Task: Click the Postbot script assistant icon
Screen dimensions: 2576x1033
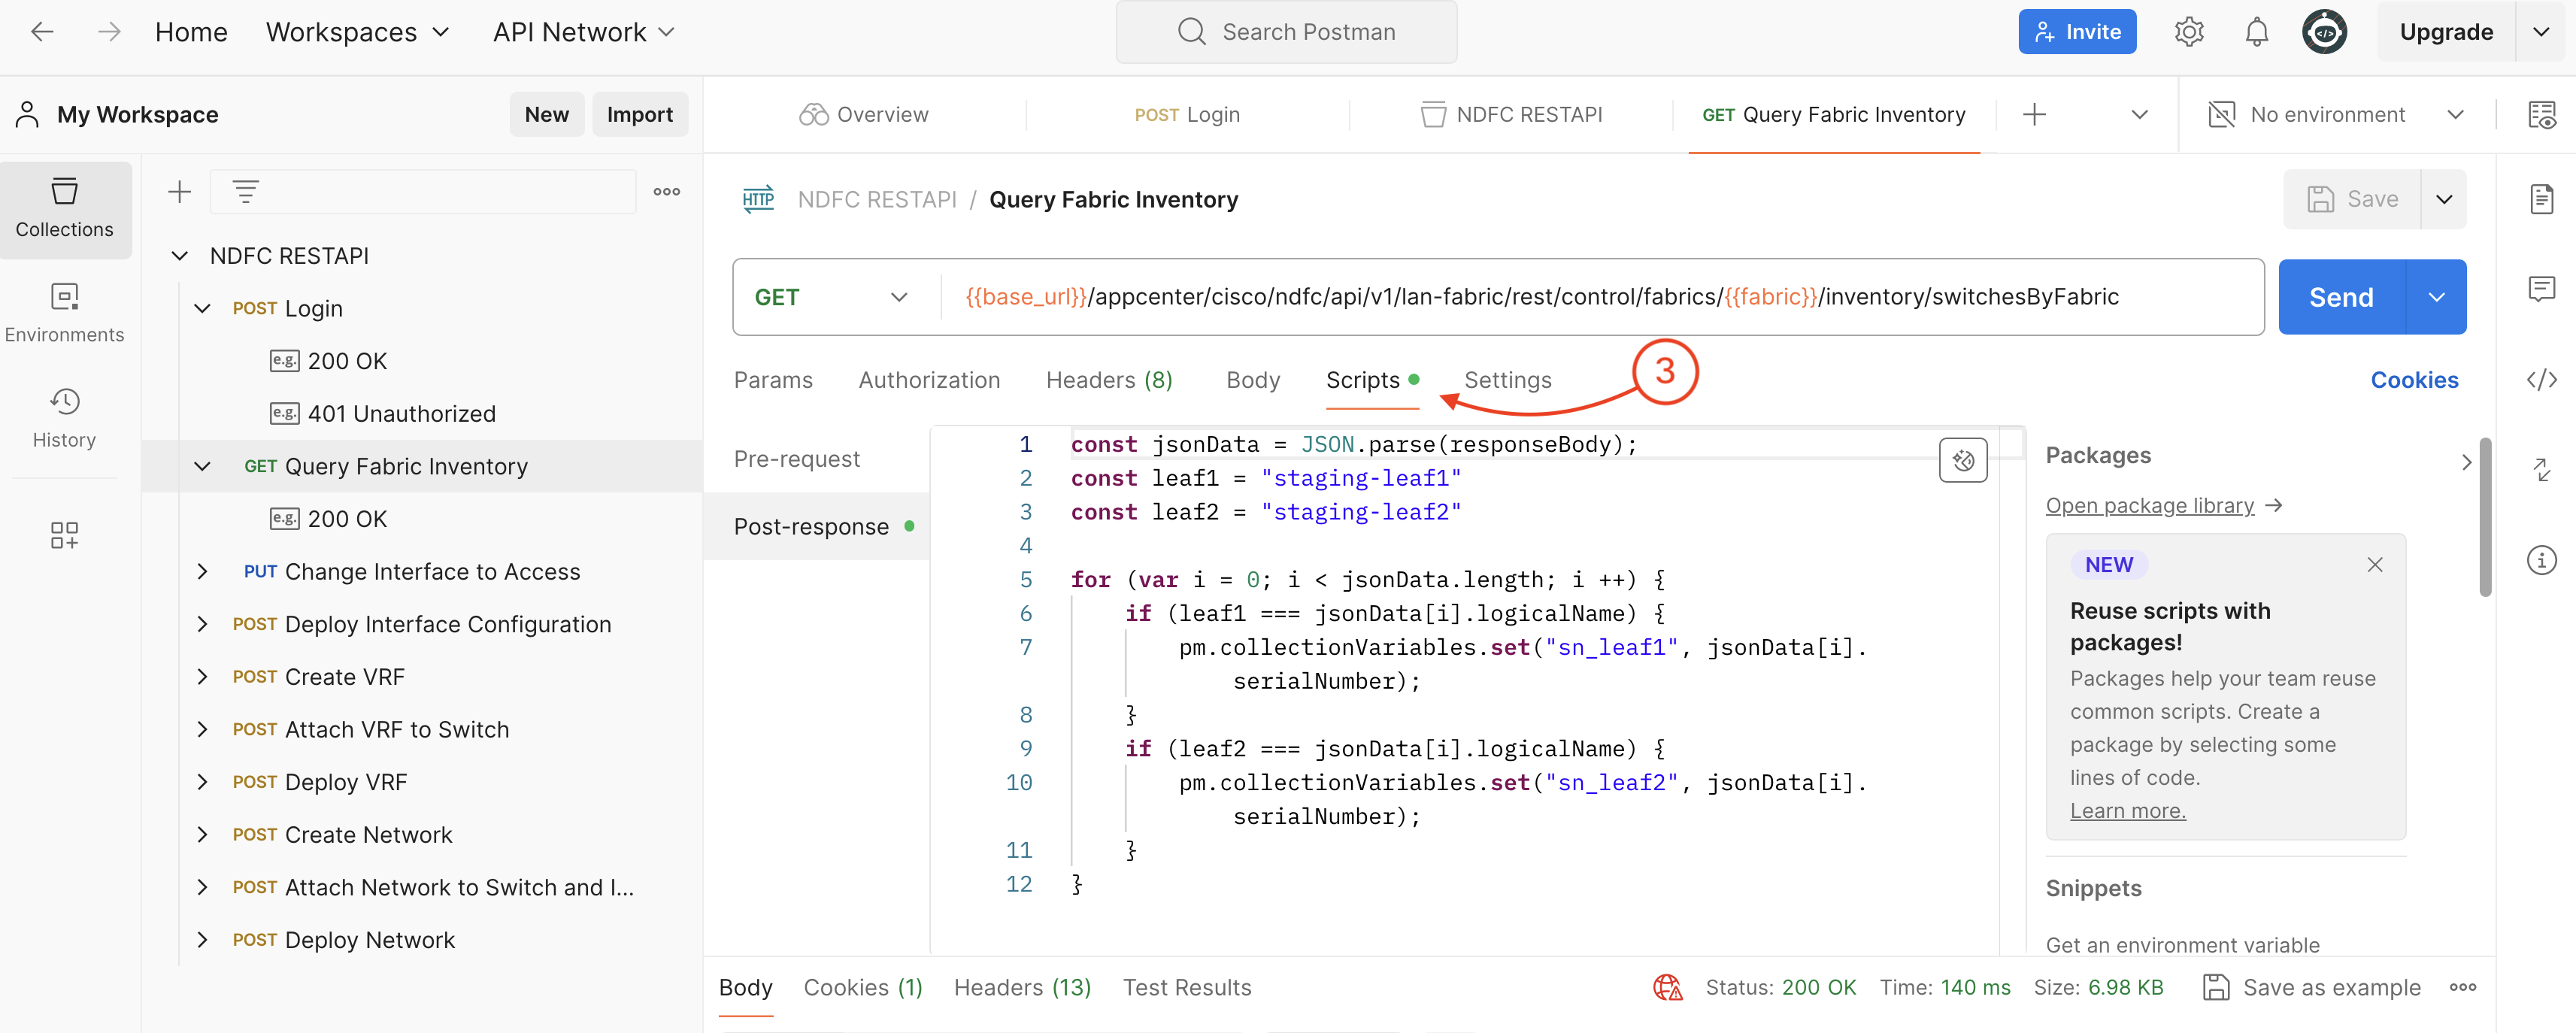Action: 1962,460
